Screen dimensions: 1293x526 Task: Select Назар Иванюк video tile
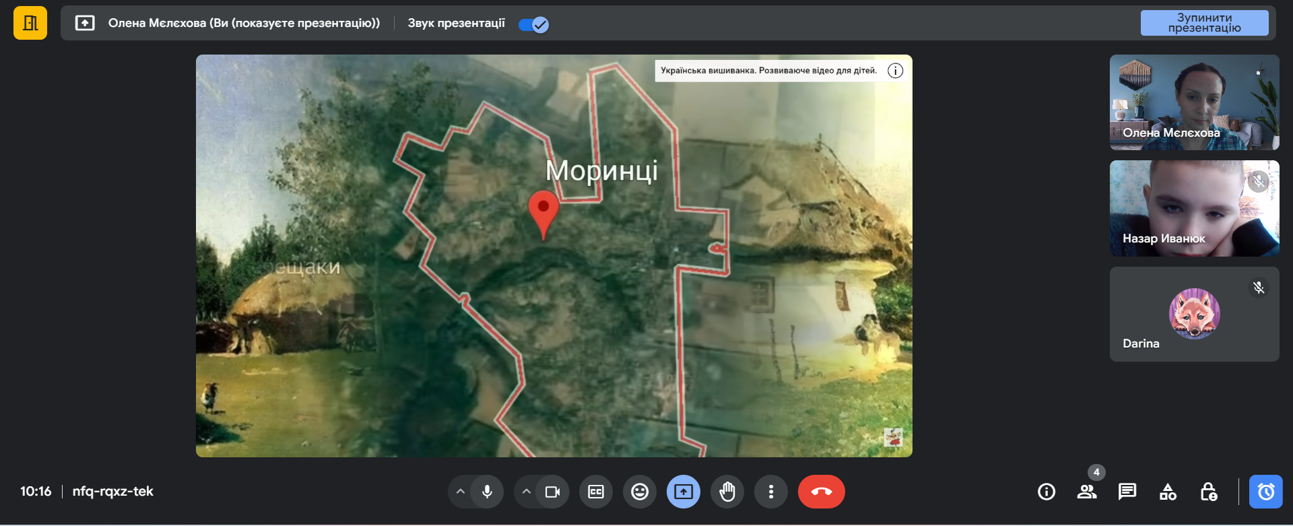click(1194, 208)
